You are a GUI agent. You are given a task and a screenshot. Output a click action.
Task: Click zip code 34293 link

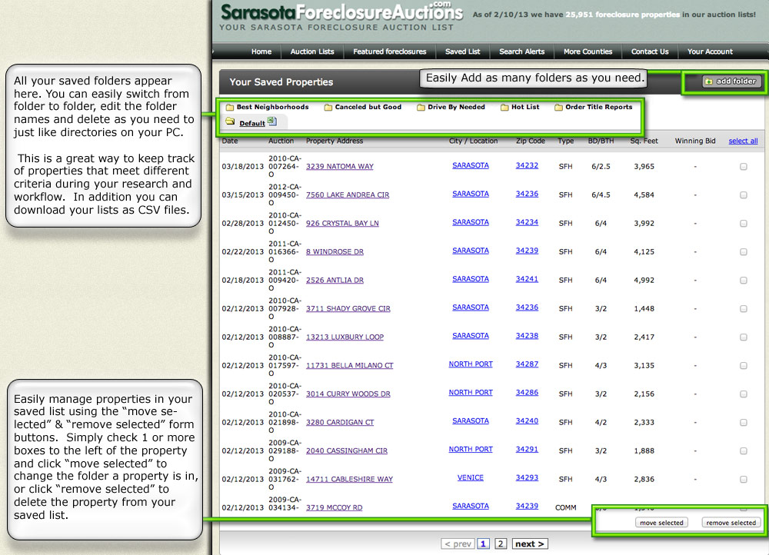[527, 478]
